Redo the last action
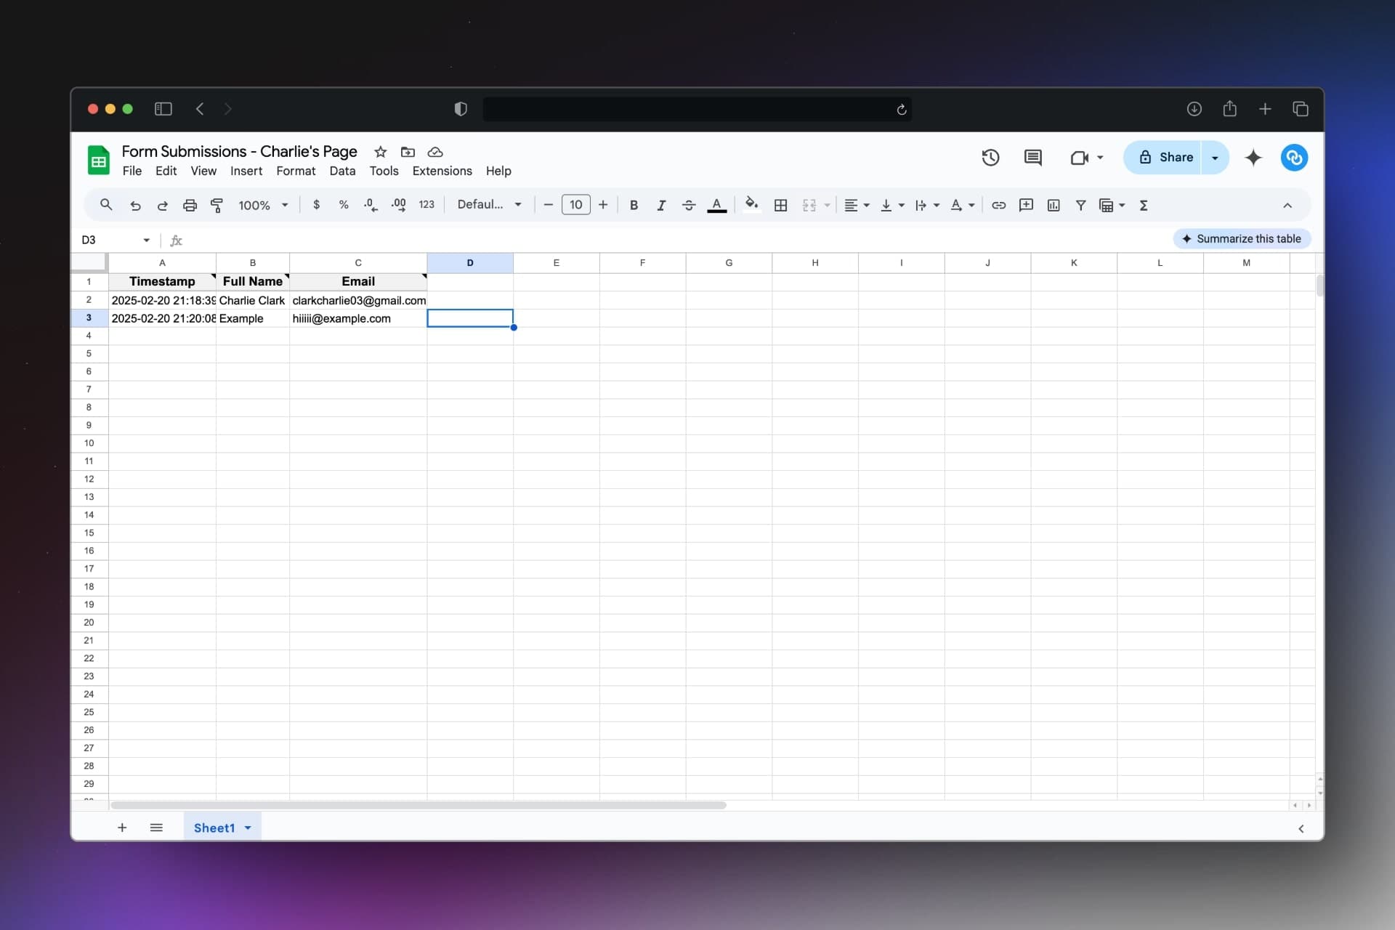The image size is (1395, 930). point(163,206)
